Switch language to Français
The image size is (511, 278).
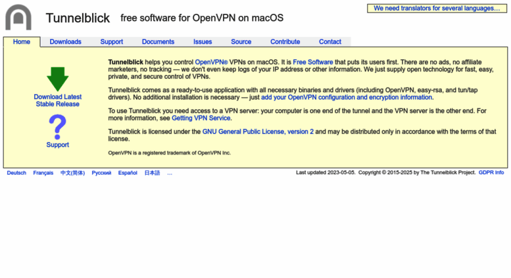pos(43,173)
